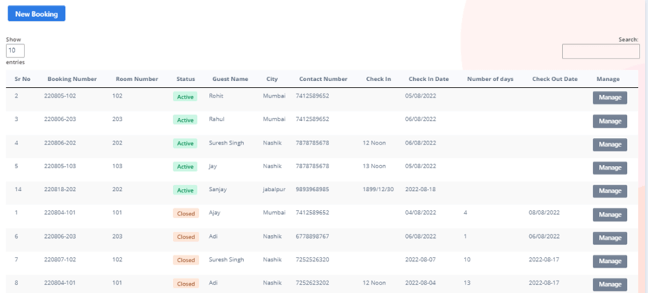
Task: Click guest name Rohit
Action: (x=216, y=96)
